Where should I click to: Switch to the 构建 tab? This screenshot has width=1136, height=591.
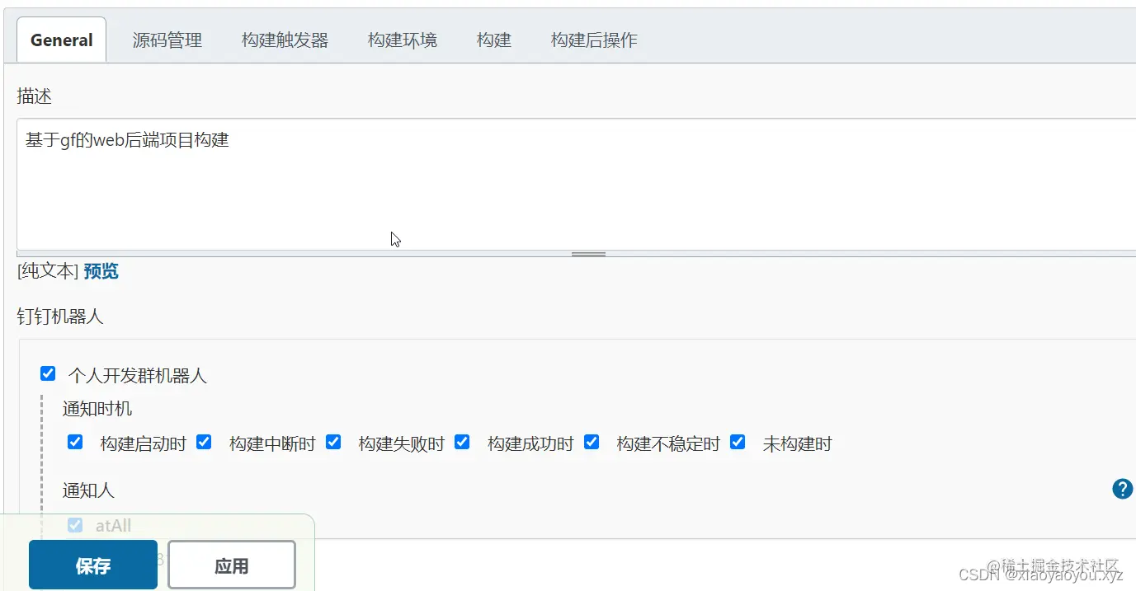pyautogui.click(x=494, y=40)
